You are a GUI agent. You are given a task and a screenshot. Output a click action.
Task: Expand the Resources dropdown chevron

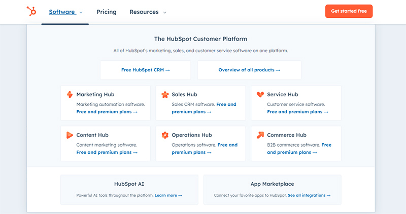tap(164, 12)
